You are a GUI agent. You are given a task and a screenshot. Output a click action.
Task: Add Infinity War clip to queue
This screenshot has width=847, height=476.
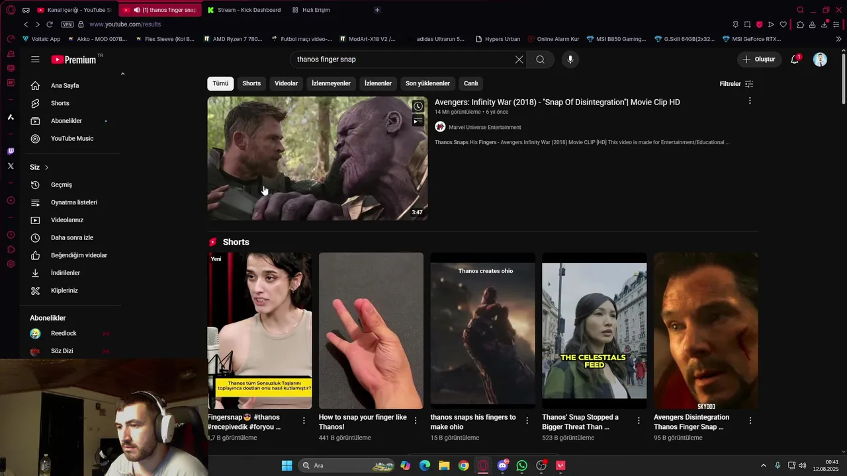click(x=418, y=121)
